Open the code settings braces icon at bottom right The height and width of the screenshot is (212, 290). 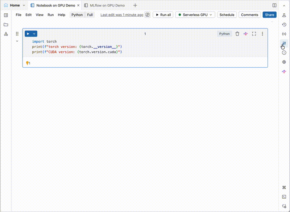(284, 206)
